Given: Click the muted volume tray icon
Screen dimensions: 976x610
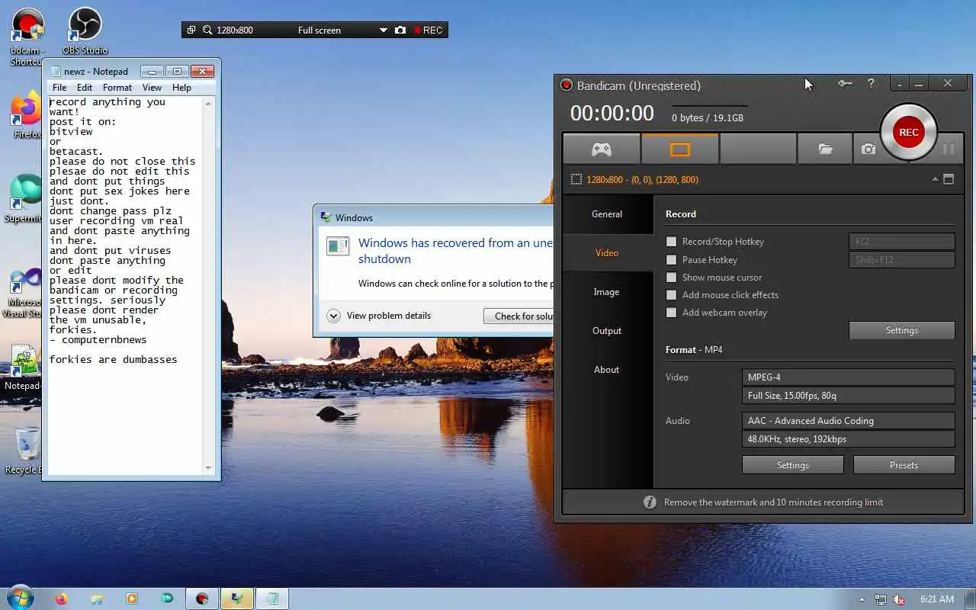Looking at the screenshot, I should [x=899, y=599].
